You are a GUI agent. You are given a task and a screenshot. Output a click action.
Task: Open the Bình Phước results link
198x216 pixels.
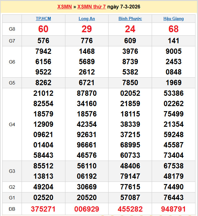tap(130, 18)
